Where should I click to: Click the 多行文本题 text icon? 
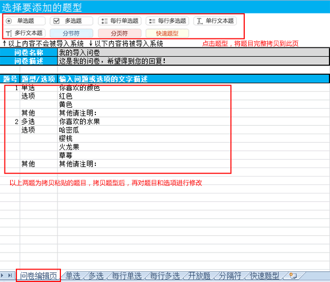(8, 33)
